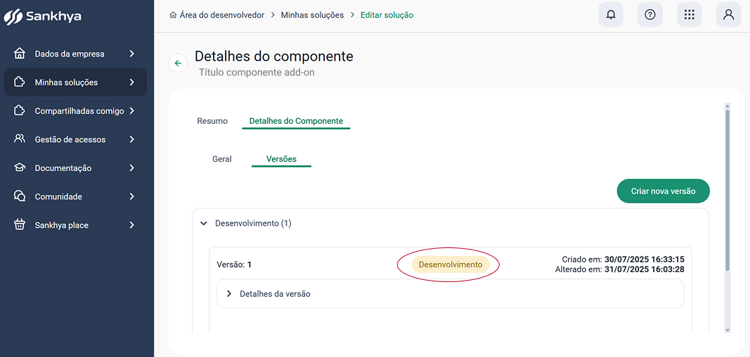This screenshot has width=750, height=357.
Task: Switch to the Geral sub-tab
Action: 222,159
